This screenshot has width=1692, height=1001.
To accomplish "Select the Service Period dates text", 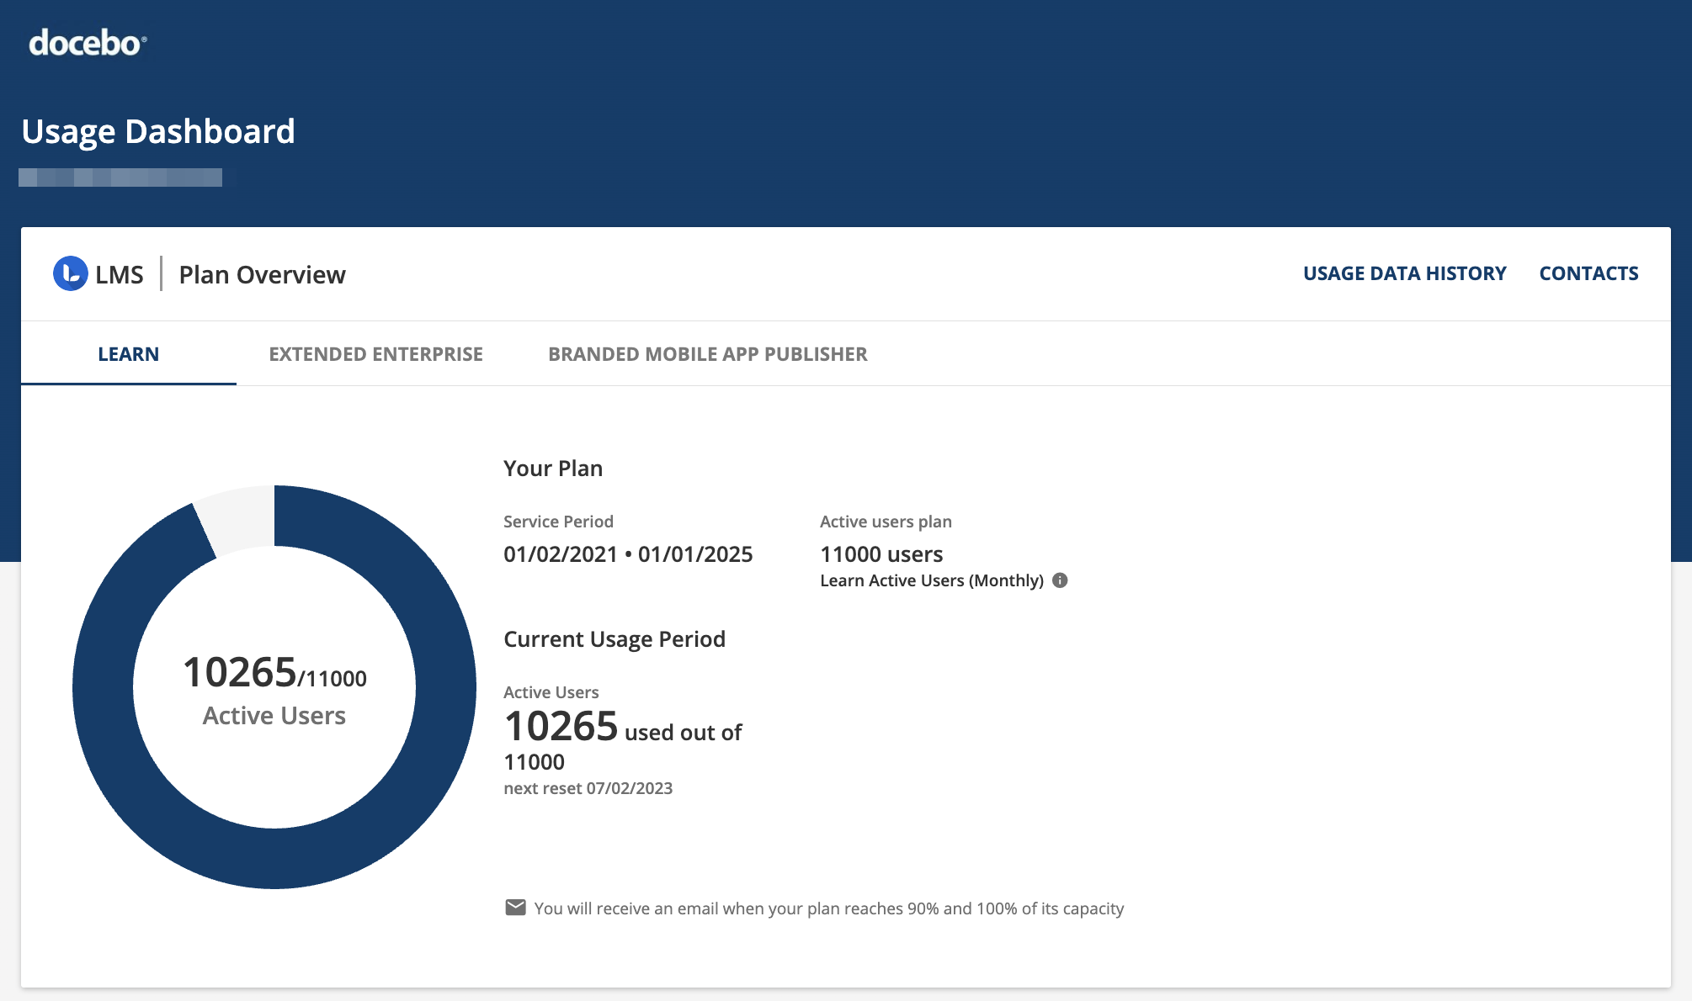I will click(627, 553).
